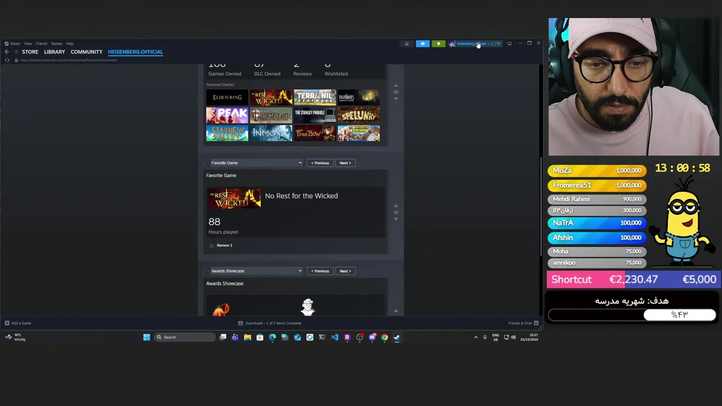This screenshot has height=406, width=722.
Task: Click the volume icon in the system tray
Action: 513,337
